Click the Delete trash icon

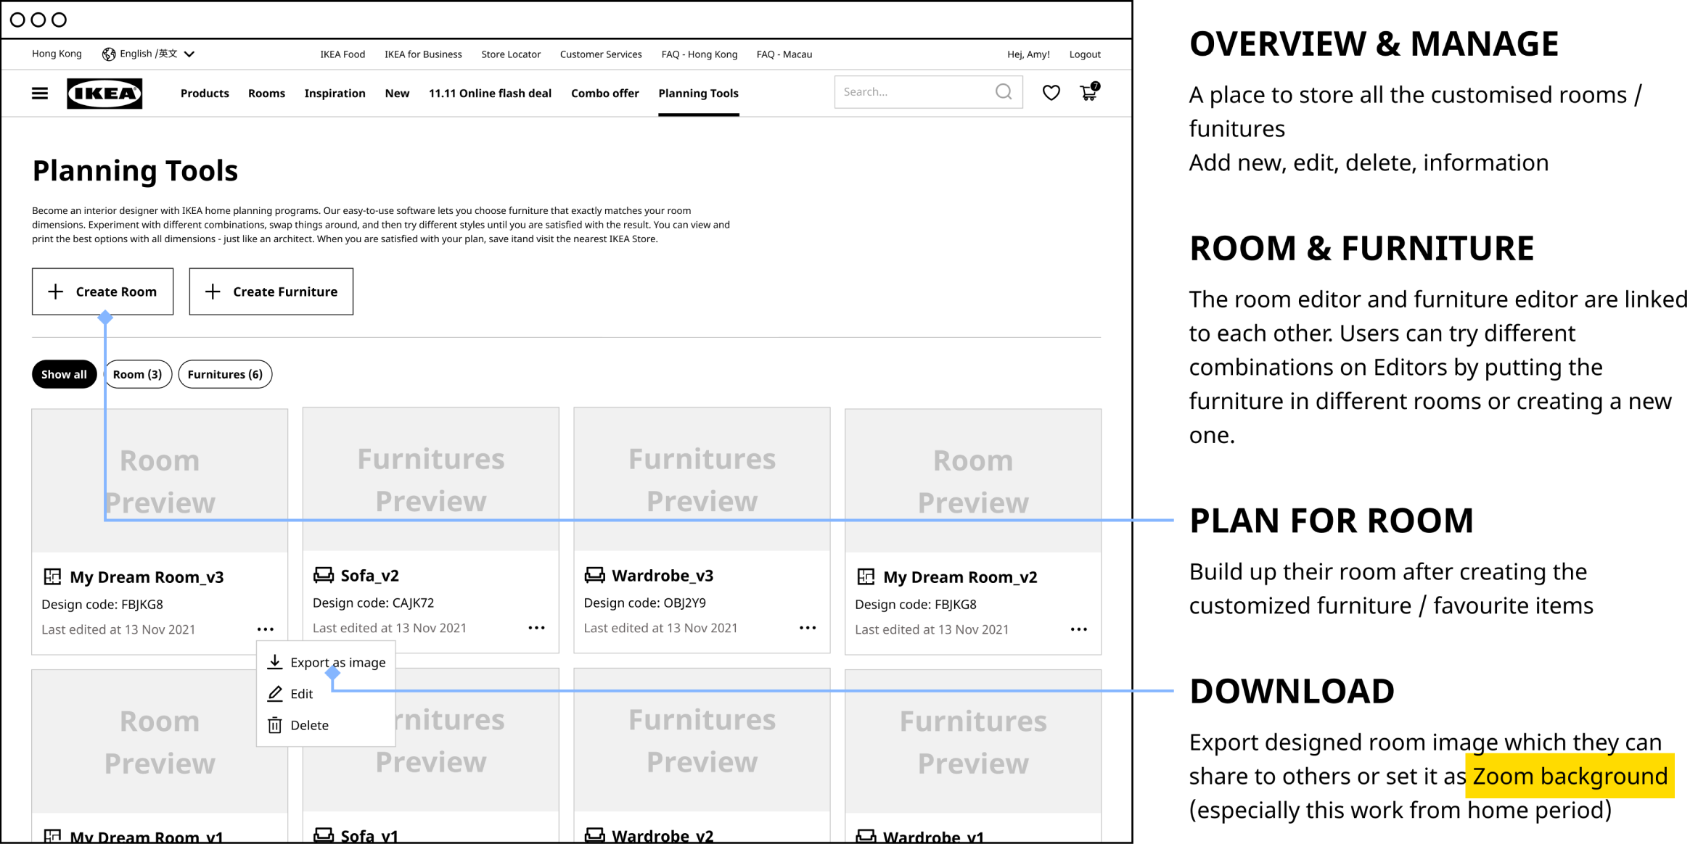[275, 725]
